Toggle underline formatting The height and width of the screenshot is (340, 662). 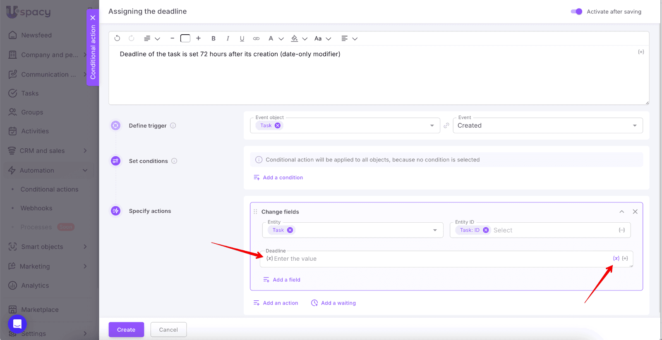click(x=242, y=38)
